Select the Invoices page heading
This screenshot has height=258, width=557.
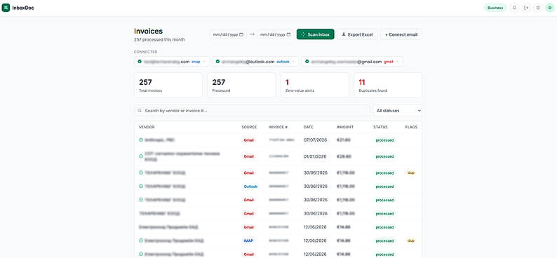148,32
